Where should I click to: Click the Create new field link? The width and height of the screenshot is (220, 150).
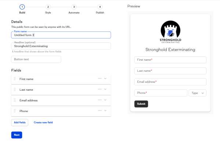[x=43, y=123]
